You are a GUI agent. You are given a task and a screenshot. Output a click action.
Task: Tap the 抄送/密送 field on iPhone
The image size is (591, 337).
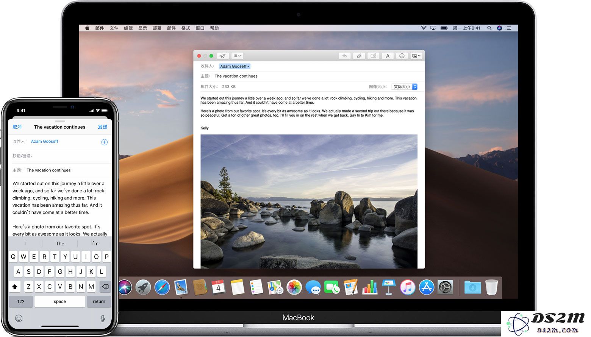click(x=60, y=156)
